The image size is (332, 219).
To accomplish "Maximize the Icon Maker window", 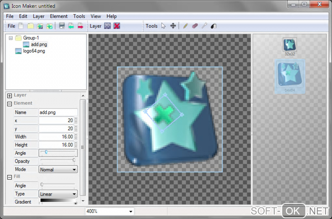I will pos(304,5).
